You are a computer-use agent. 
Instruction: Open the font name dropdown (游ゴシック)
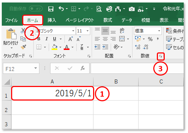(73, 31)
